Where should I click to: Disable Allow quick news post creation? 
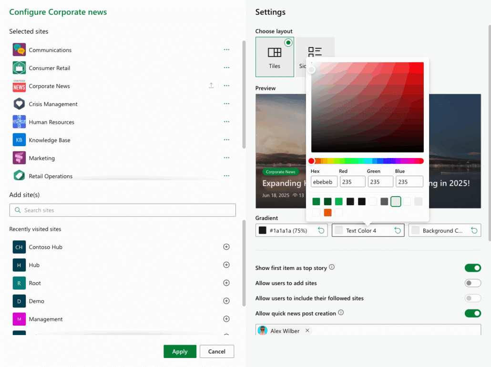coord(472,313)
